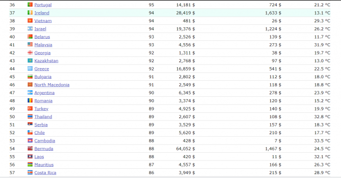The height and width of the screenshot is (178, 341).
Task: Open the Bulgaria country link
Action: click(43, 77)
